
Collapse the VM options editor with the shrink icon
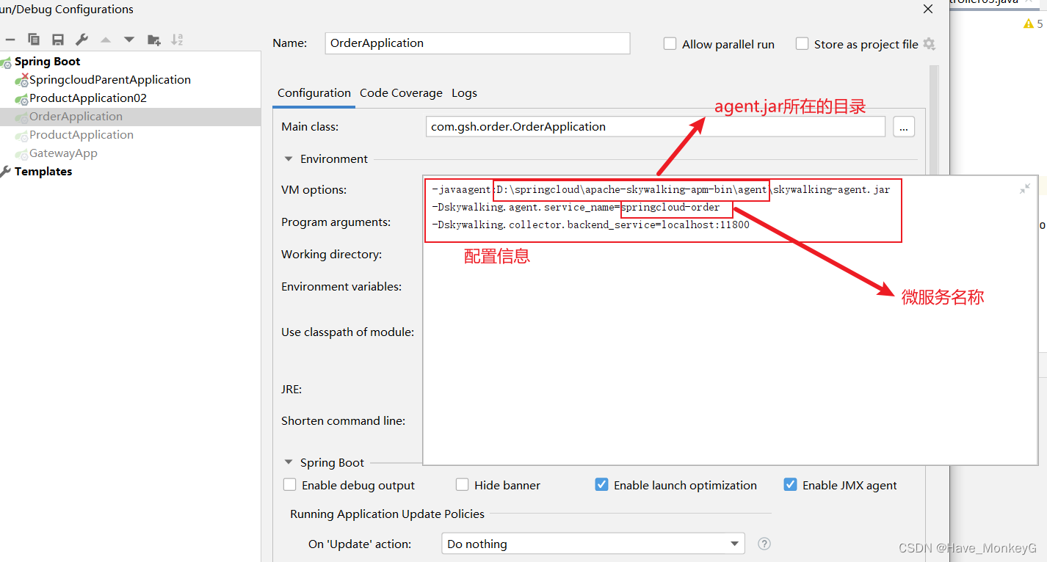(1025, 189)
